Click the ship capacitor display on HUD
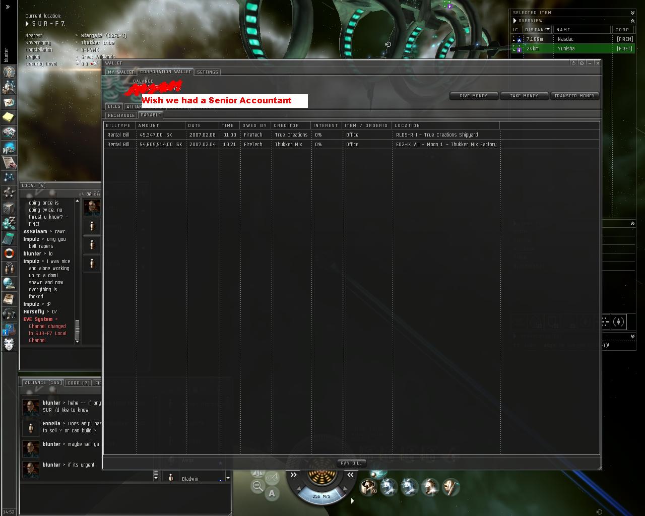Viewport: 645px width, 516px height. pos(321,474)
